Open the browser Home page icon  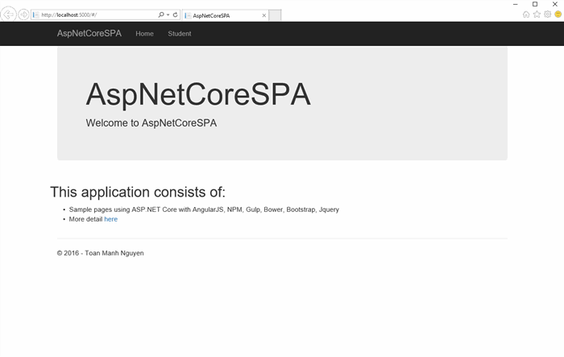[x=526, y=15]
